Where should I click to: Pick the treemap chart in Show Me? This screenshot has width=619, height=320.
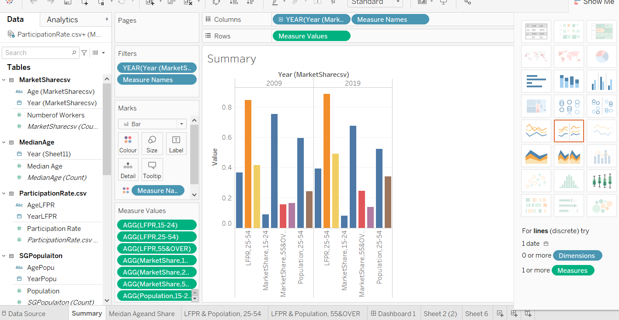536,106
